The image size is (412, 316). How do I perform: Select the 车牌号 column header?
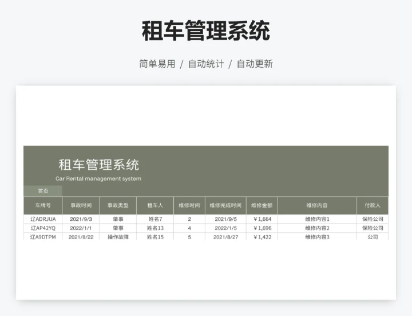tap(43, 205)
